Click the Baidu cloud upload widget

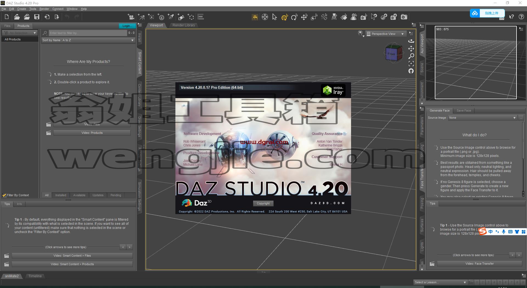pyautogui.click(x=487, y=13)
